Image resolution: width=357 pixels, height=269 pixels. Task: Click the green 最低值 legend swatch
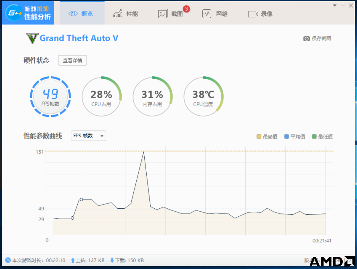pyautogui.click(x=314, y=136)
